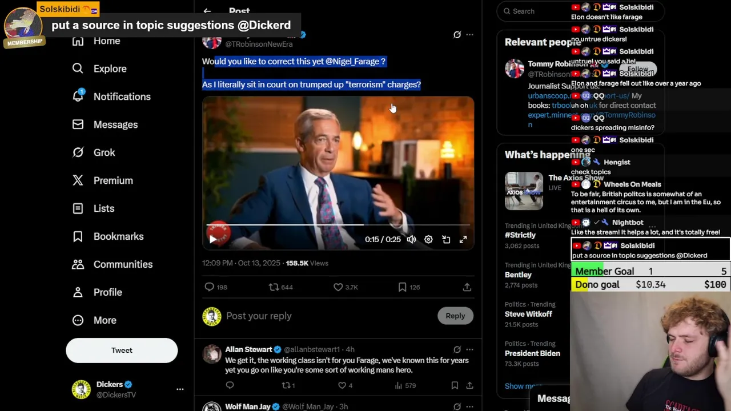This screenshot has width=731, height=411.
Task: Click Grok icon on Allan Stewart's reply
Action: (457, 349)
